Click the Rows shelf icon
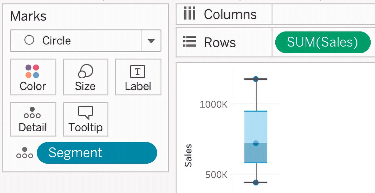 [190, 42]
